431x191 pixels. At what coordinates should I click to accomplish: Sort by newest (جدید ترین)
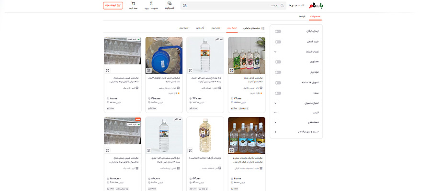pos(184,28)
